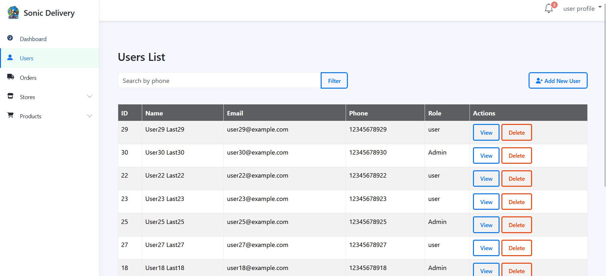Delete user User25 Last25
Viewport: 606px width, 276px height.
pyautogui.click(x=517, y=225)
